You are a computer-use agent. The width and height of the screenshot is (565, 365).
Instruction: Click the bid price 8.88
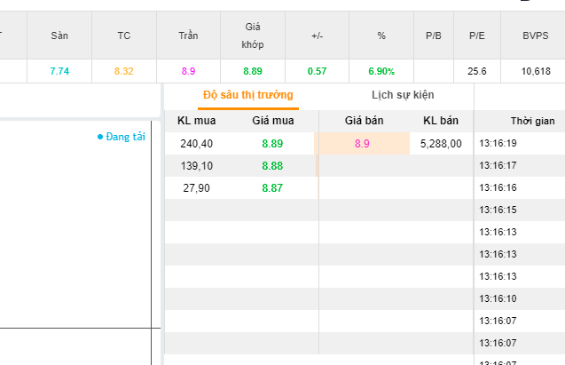coord(272,165)
